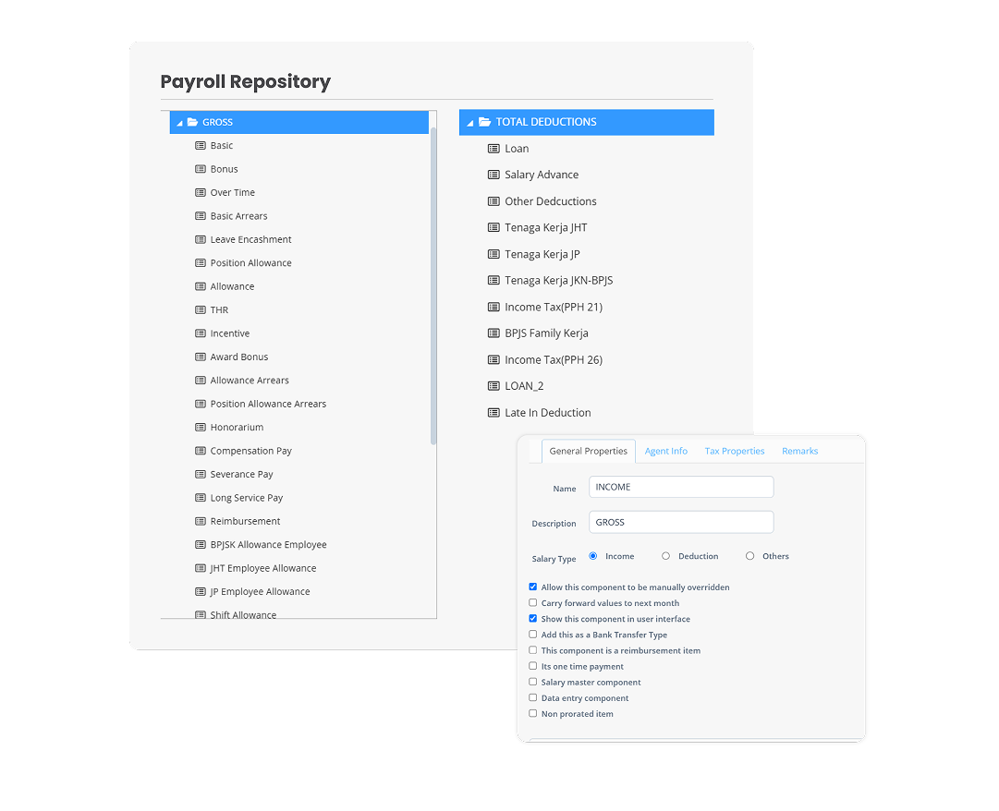Check the Non prorated item box
Screen dimensions: 999x811
tap(532, 714)
